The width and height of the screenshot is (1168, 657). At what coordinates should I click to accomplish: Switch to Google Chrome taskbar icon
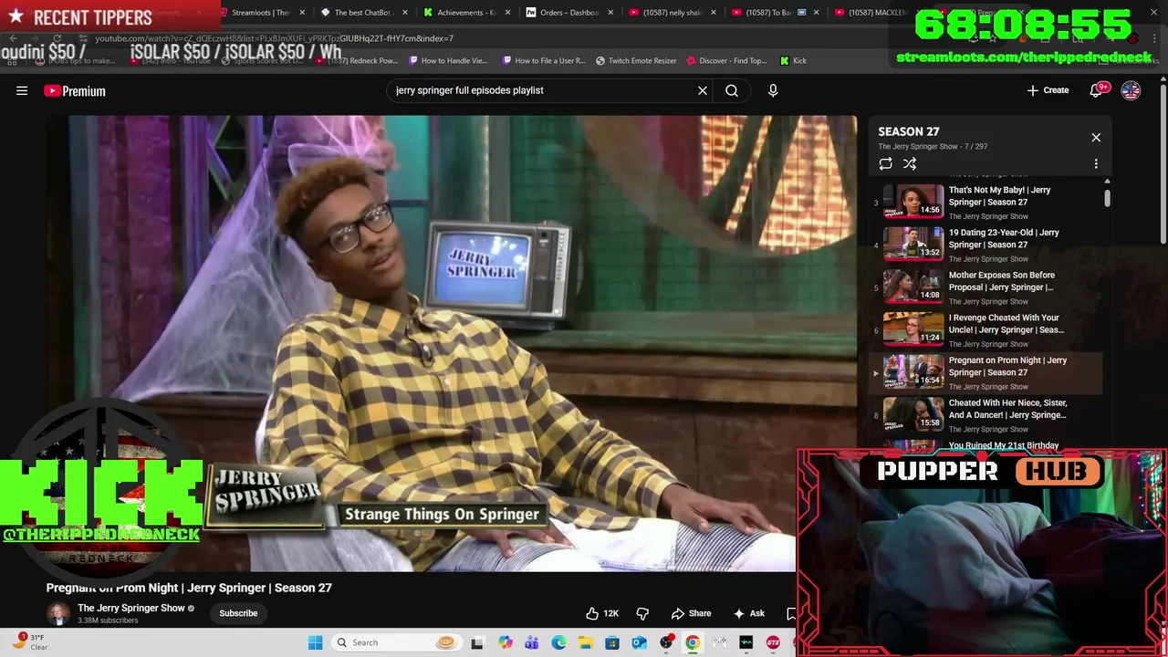click(693, 642)
